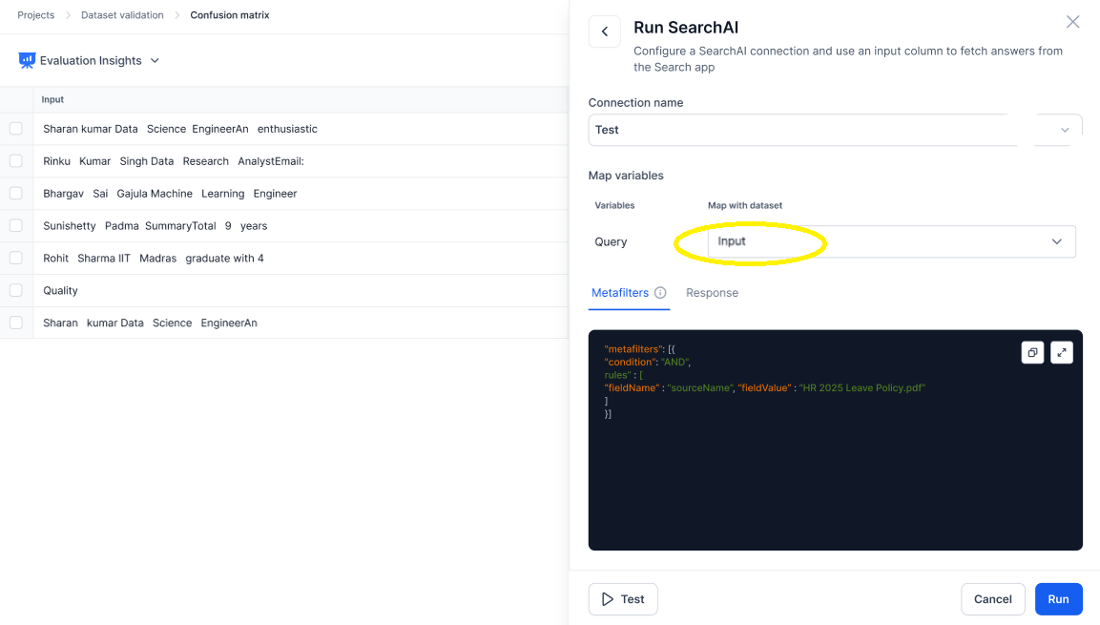Copy the metafilters code snippet
Screen dimensions: 1100x625
pyautogui.click(x=1032, y=353)
